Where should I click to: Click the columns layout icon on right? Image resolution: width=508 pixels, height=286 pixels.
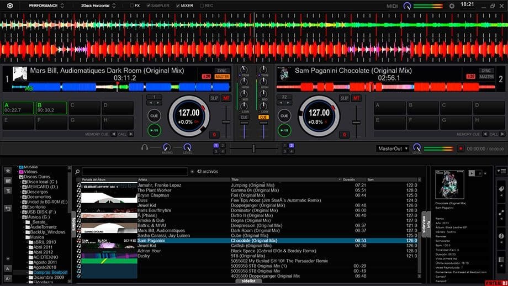click(501, 260)
